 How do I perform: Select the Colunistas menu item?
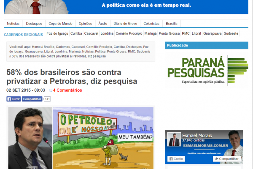click(x=149, y=24)
